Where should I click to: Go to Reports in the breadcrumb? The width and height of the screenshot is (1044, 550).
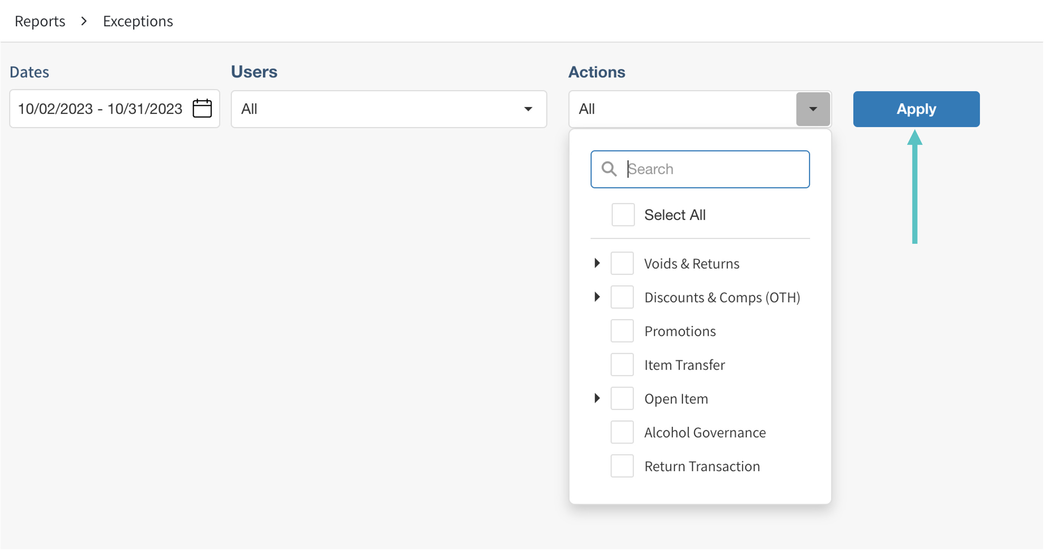click(40, 21)
